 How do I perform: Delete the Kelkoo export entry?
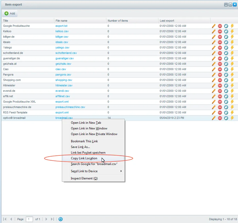point(220,31)
